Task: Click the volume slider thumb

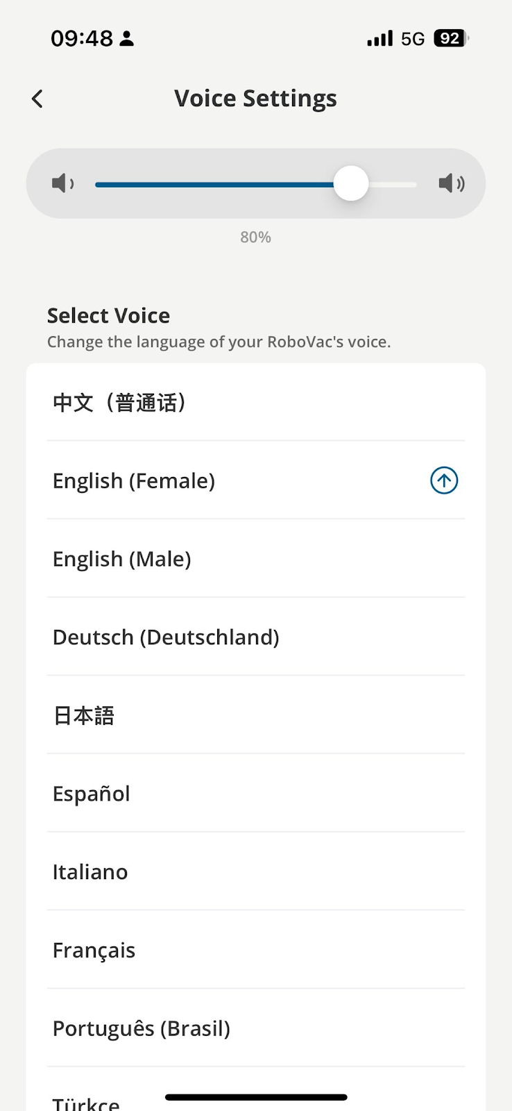Action: (x=351, y=183)
